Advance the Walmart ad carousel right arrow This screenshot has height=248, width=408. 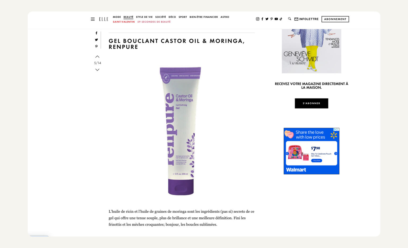coord(336,154)
